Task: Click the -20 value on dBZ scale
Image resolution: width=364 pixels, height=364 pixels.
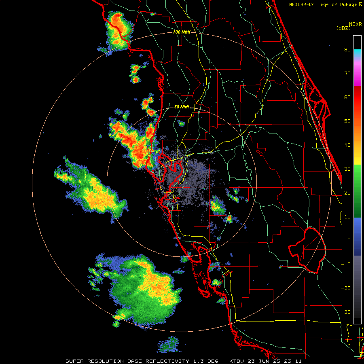Action: (x=346, y=288)
